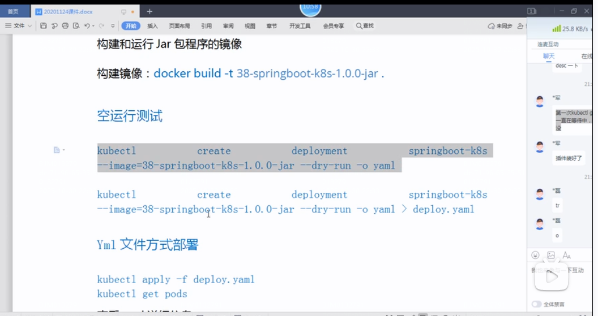Expand quick access toolbar customize arrow

pos(113,26)
